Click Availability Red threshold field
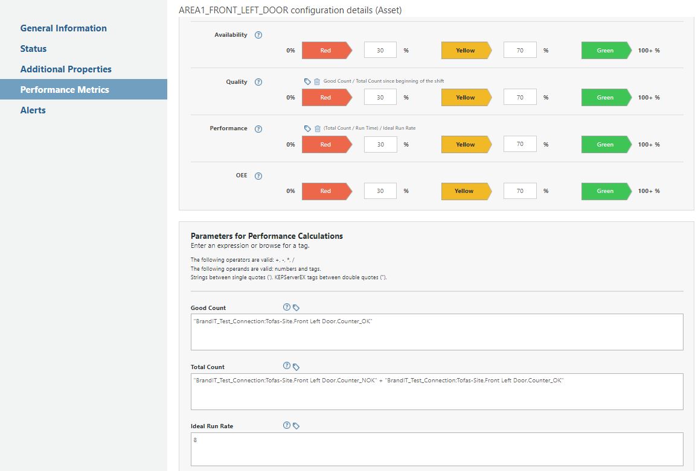 380,50
